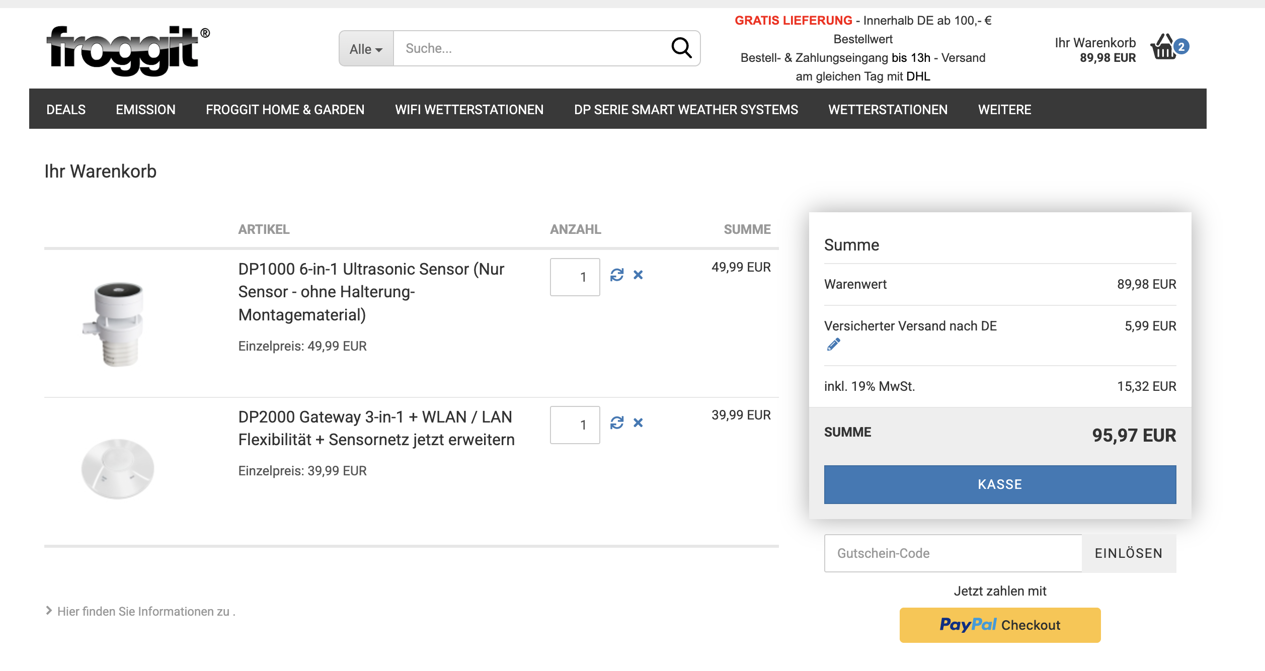The image size is (1265, 671).
Task: Click the 95,97 EUR total amount
Action: (1134, 435)
